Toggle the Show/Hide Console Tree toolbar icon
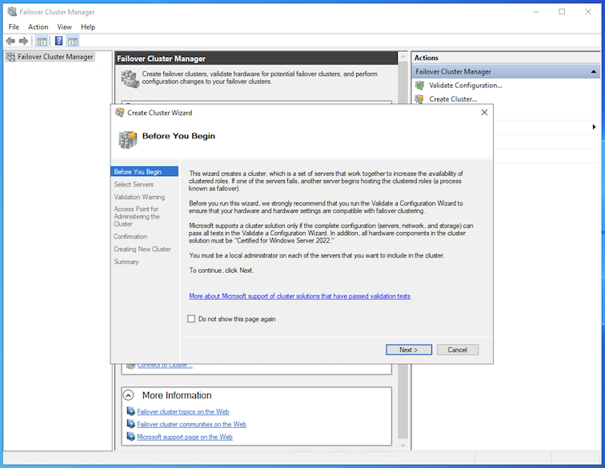Viewport: 605px width, 468px height. point(42,41)
